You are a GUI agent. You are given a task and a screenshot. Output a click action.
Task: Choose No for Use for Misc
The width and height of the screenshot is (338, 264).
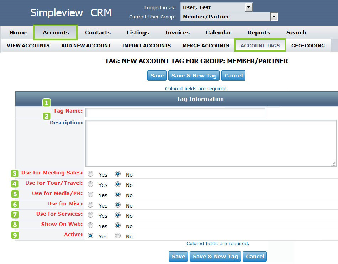click(118, 205)
